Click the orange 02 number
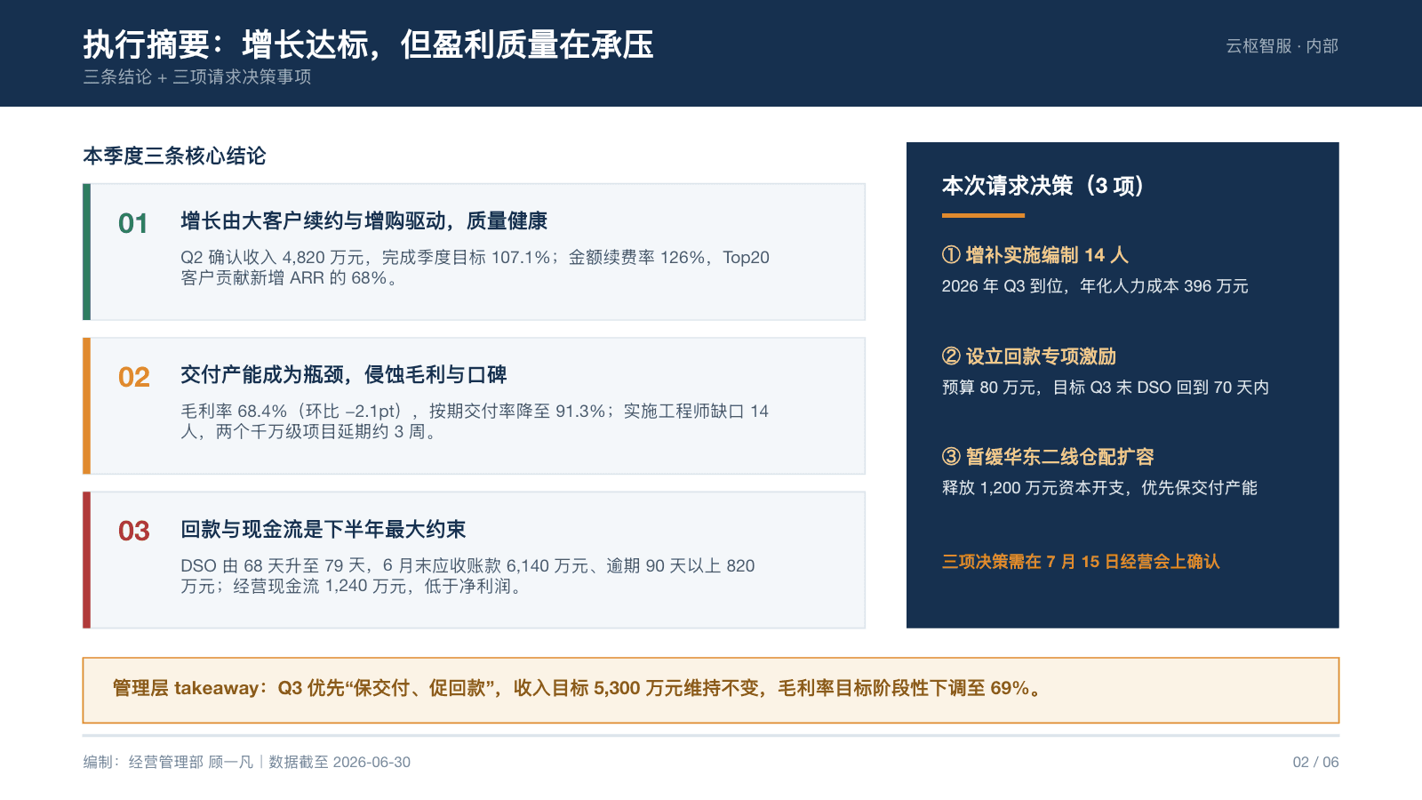Viewport: 1422px width, 800px height. point(133,377)
